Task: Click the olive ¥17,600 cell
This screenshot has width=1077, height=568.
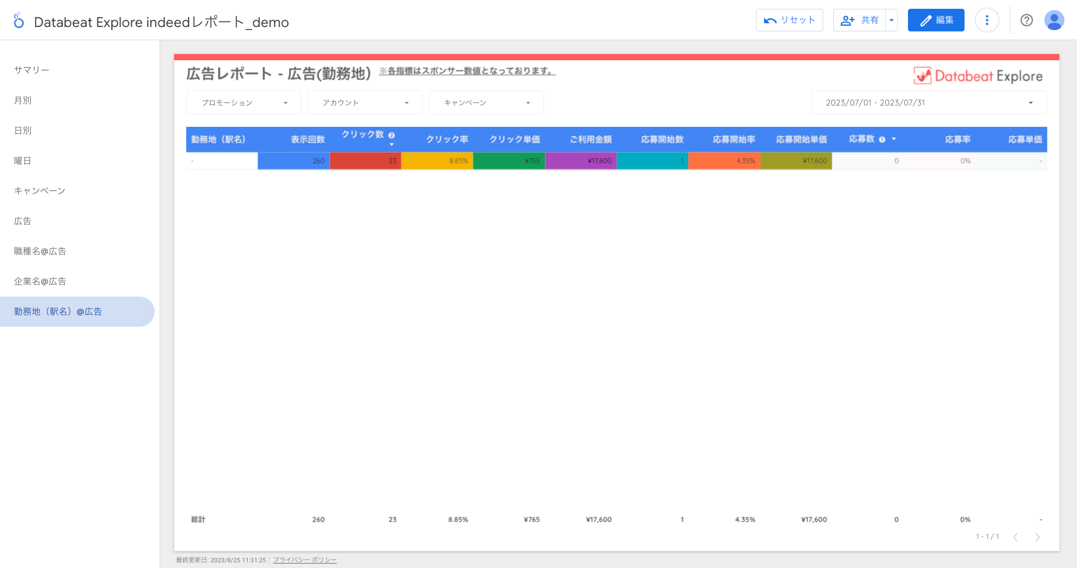Action: click(796, 161)
